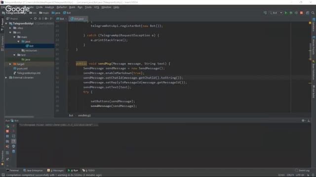Toggle the Database side panel button
316x177 pixels.
point(314,25)
